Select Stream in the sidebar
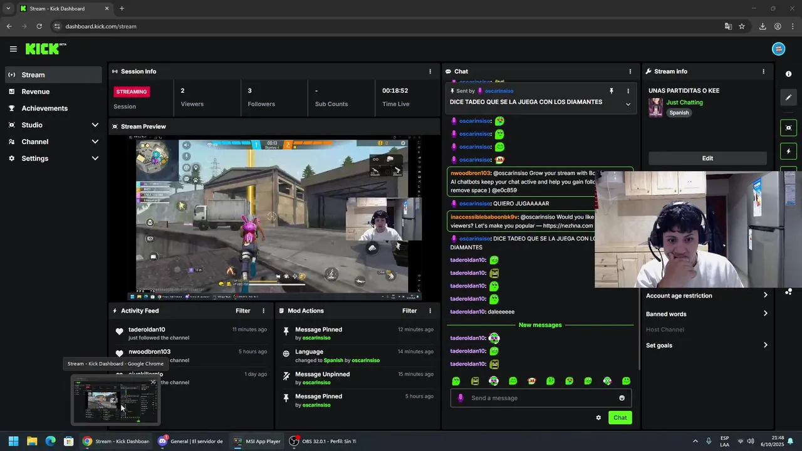 (x=53, y=75)
